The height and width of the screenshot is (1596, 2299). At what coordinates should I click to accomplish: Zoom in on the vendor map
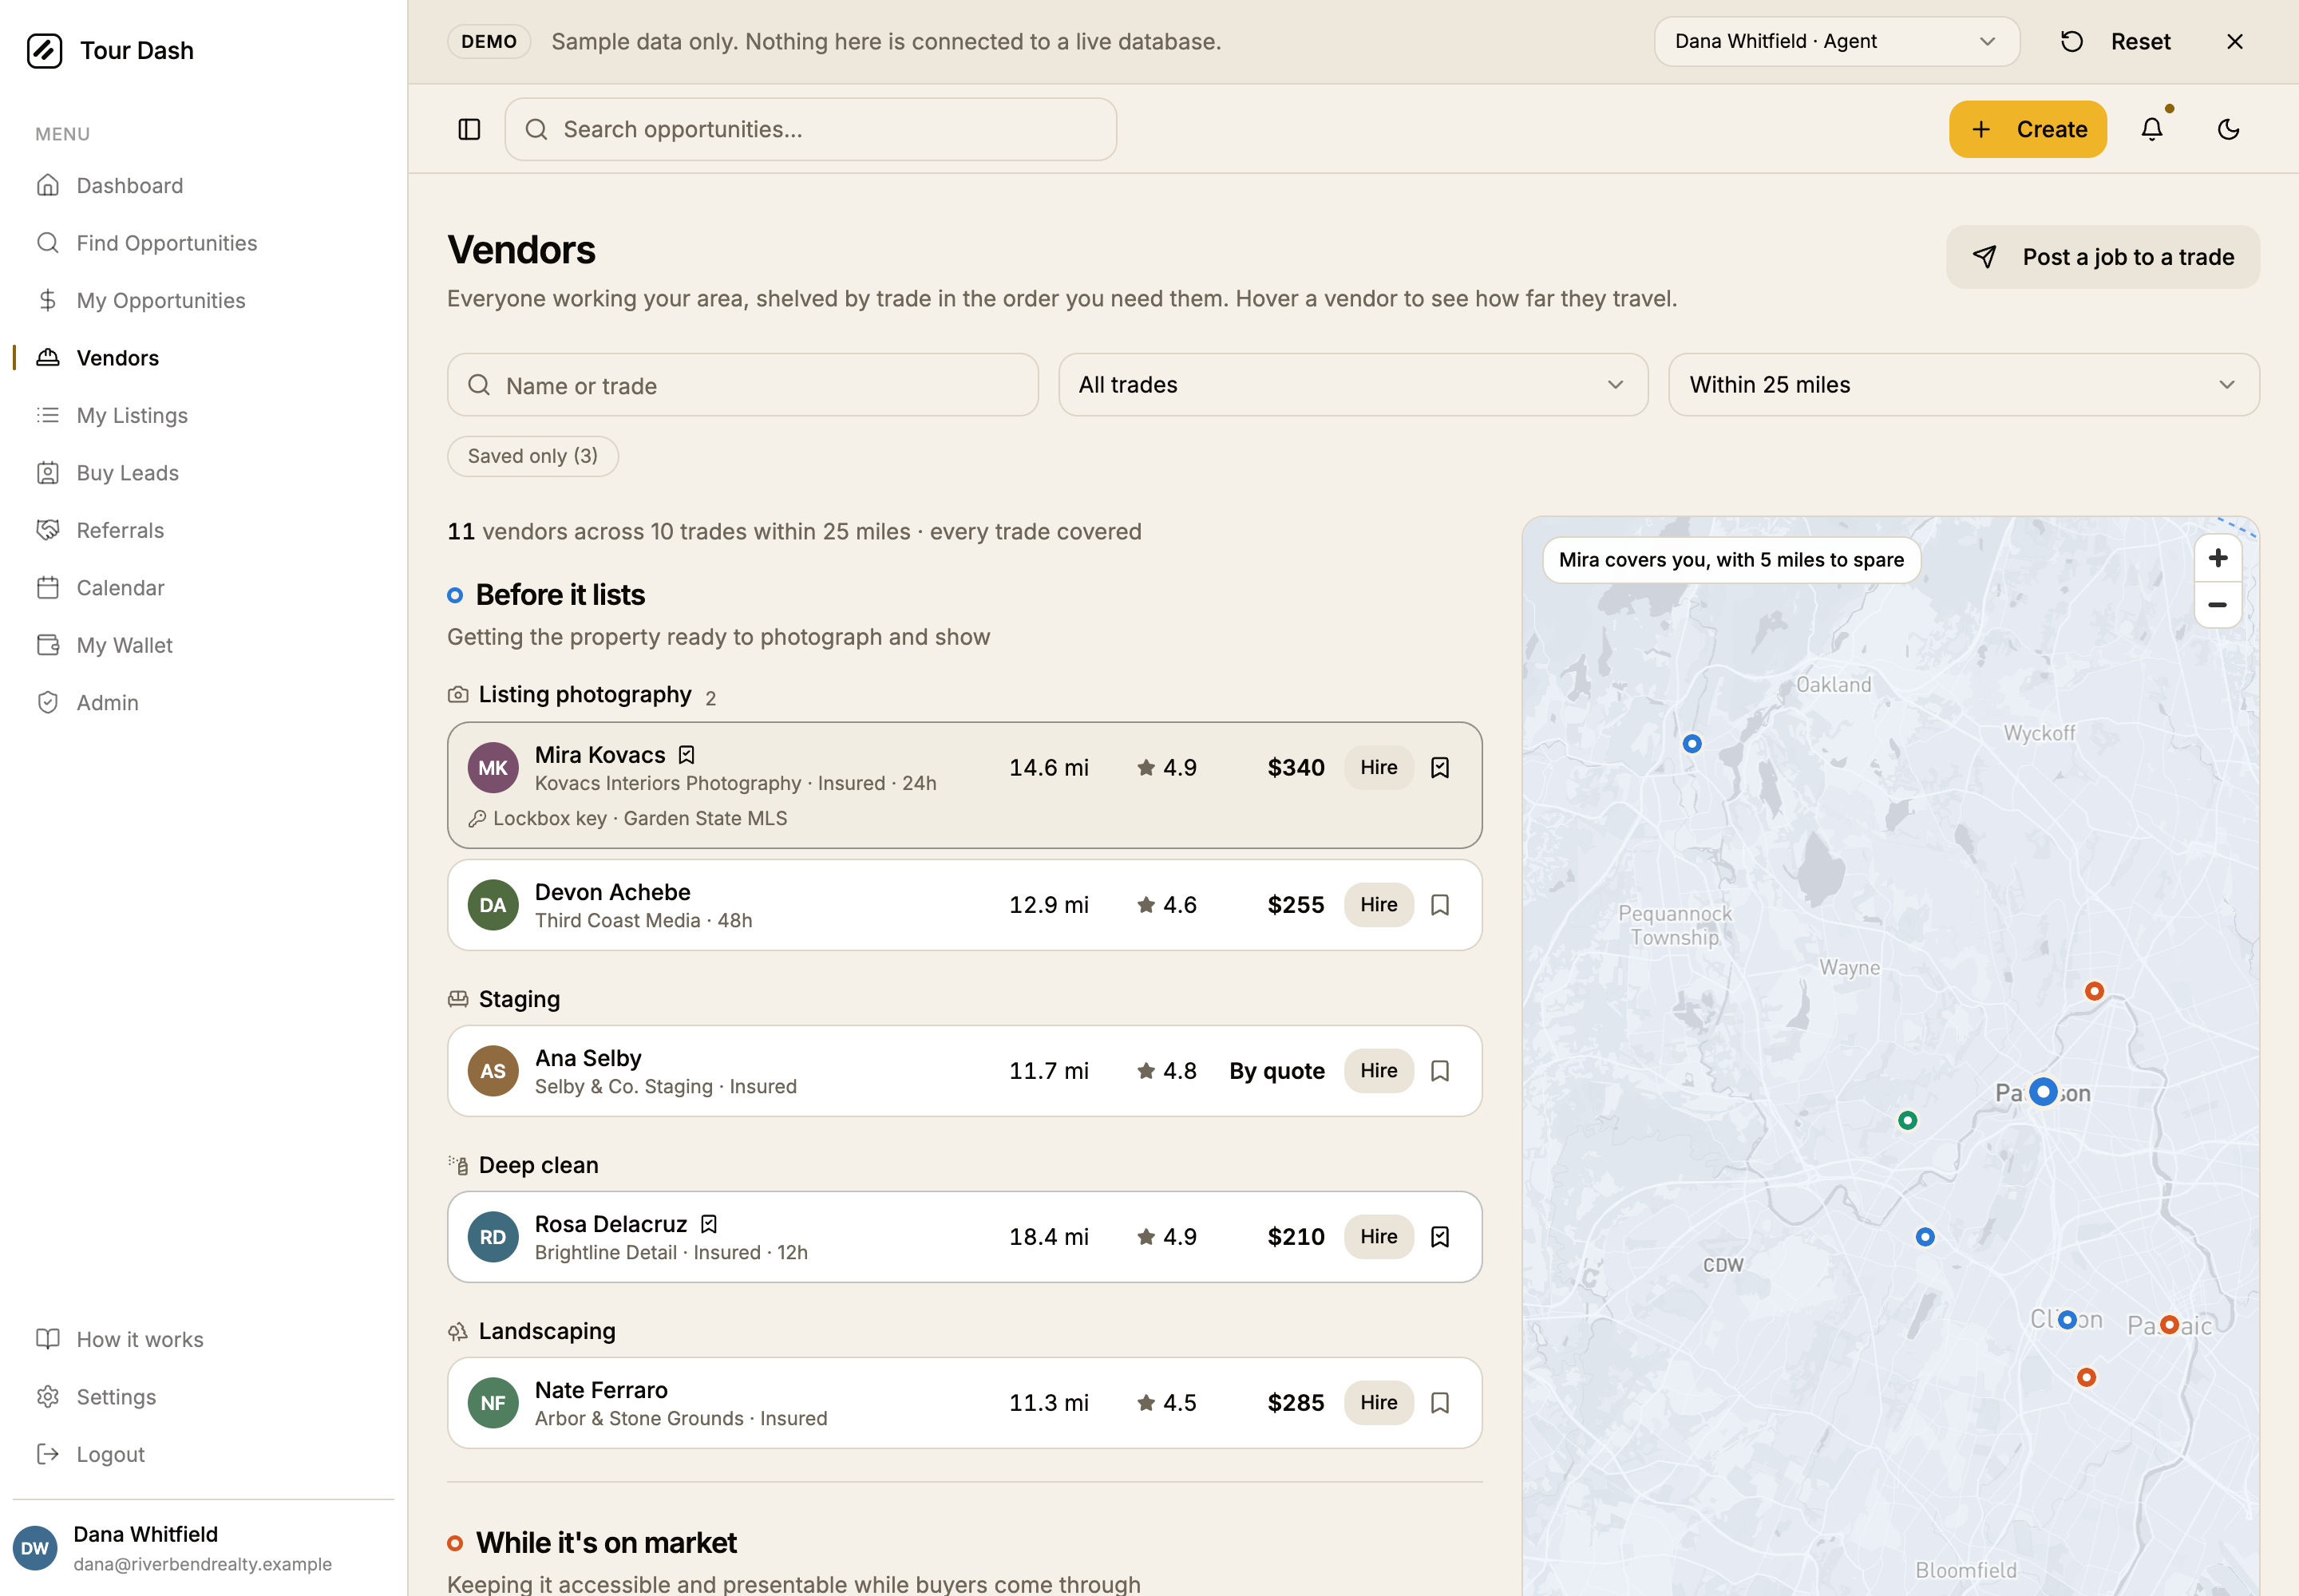pyautogui.click(x=2218, y=558)
